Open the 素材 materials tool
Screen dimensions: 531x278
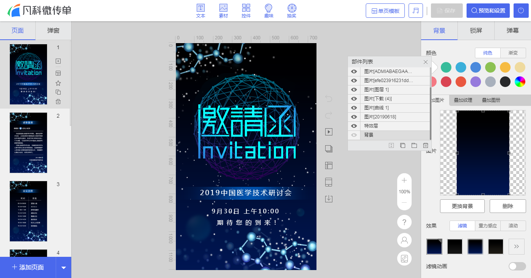(x=223, y=11)
